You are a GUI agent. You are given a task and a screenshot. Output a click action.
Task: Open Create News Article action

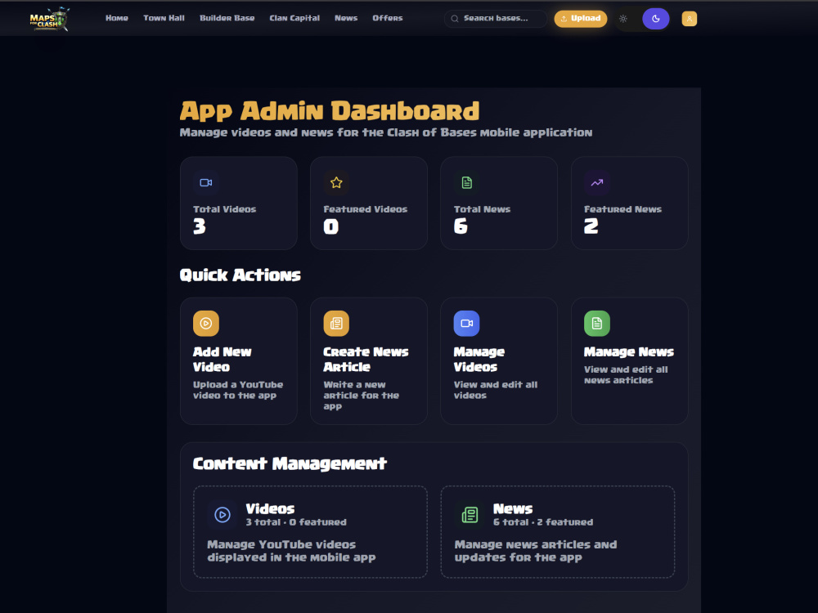369,360
